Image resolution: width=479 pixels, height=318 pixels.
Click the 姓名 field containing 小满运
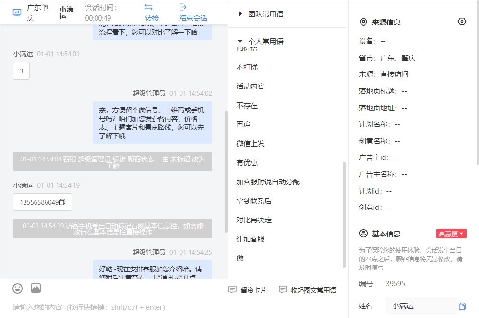pos(421,306)
